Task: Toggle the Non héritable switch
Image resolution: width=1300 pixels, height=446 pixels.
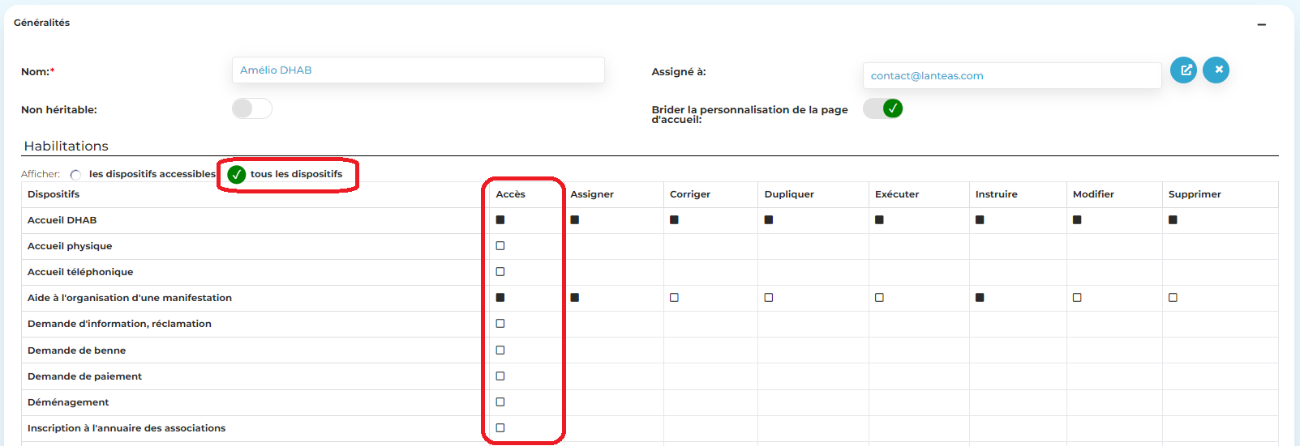Action: pos(251,108)
